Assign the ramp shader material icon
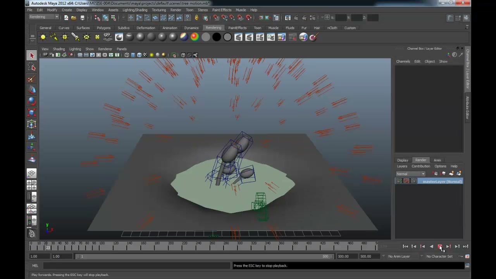This screenshot has height=279, width=496. point(195,37)
